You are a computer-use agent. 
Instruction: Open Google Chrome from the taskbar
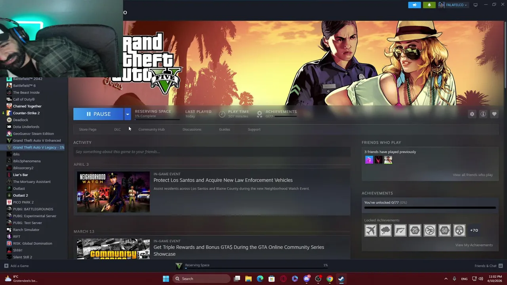(330, 279)
